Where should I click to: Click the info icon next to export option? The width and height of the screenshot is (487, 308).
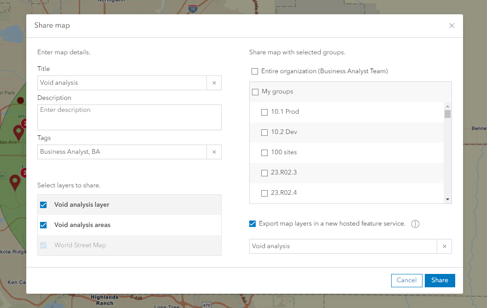point(415,224)
